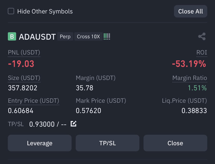Viewport: 215px width, 164px height.
Task: Open the ADAUSDT symbol name
Action: tap(37, 37)
